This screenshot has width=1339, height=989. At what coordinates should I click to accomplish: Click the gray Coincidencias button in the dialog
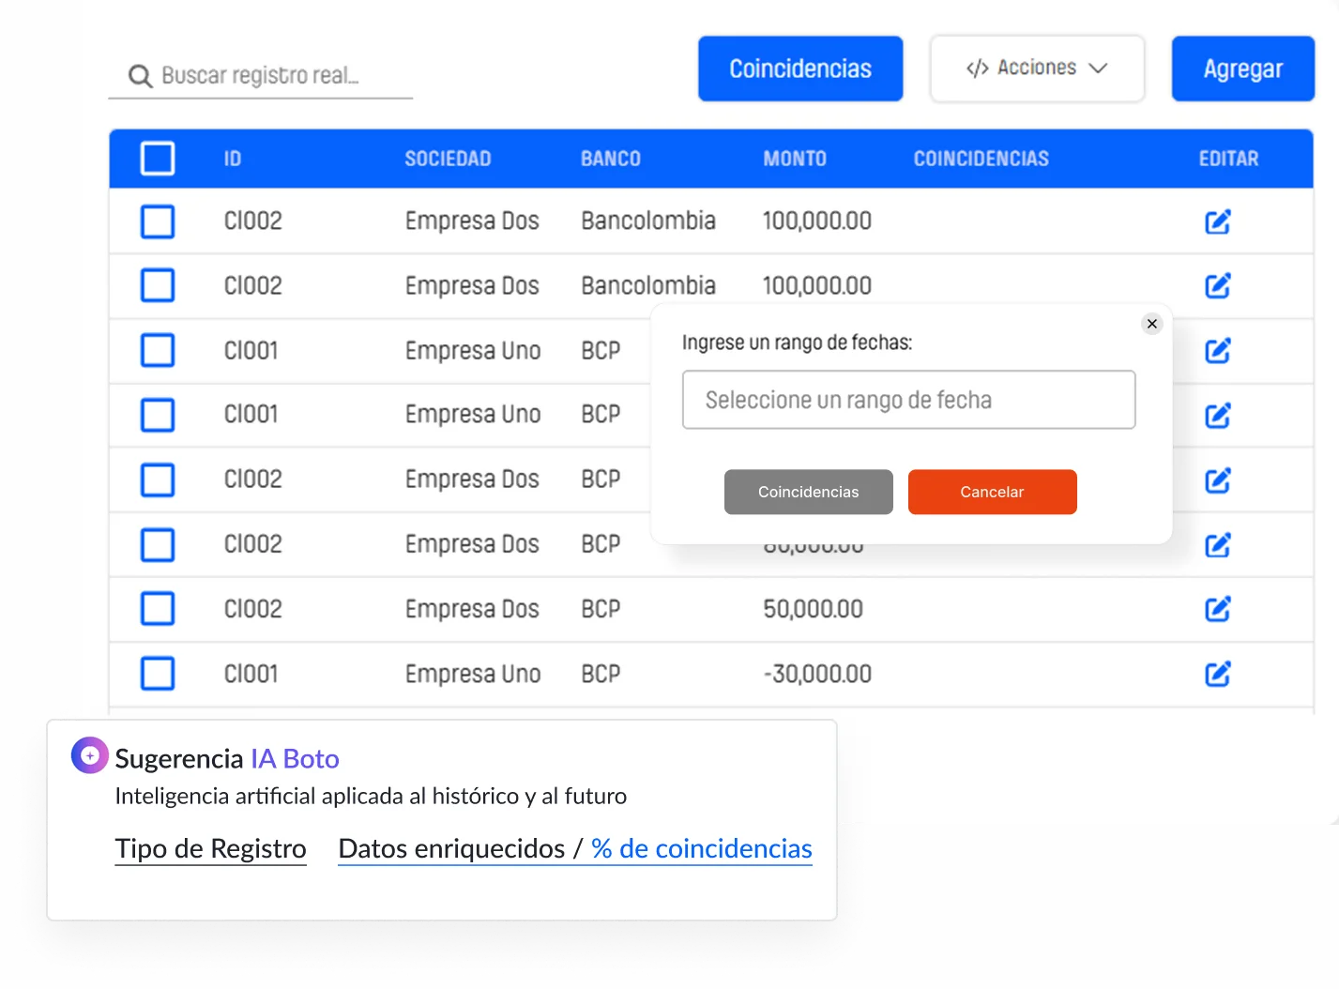tap(808, 492)
